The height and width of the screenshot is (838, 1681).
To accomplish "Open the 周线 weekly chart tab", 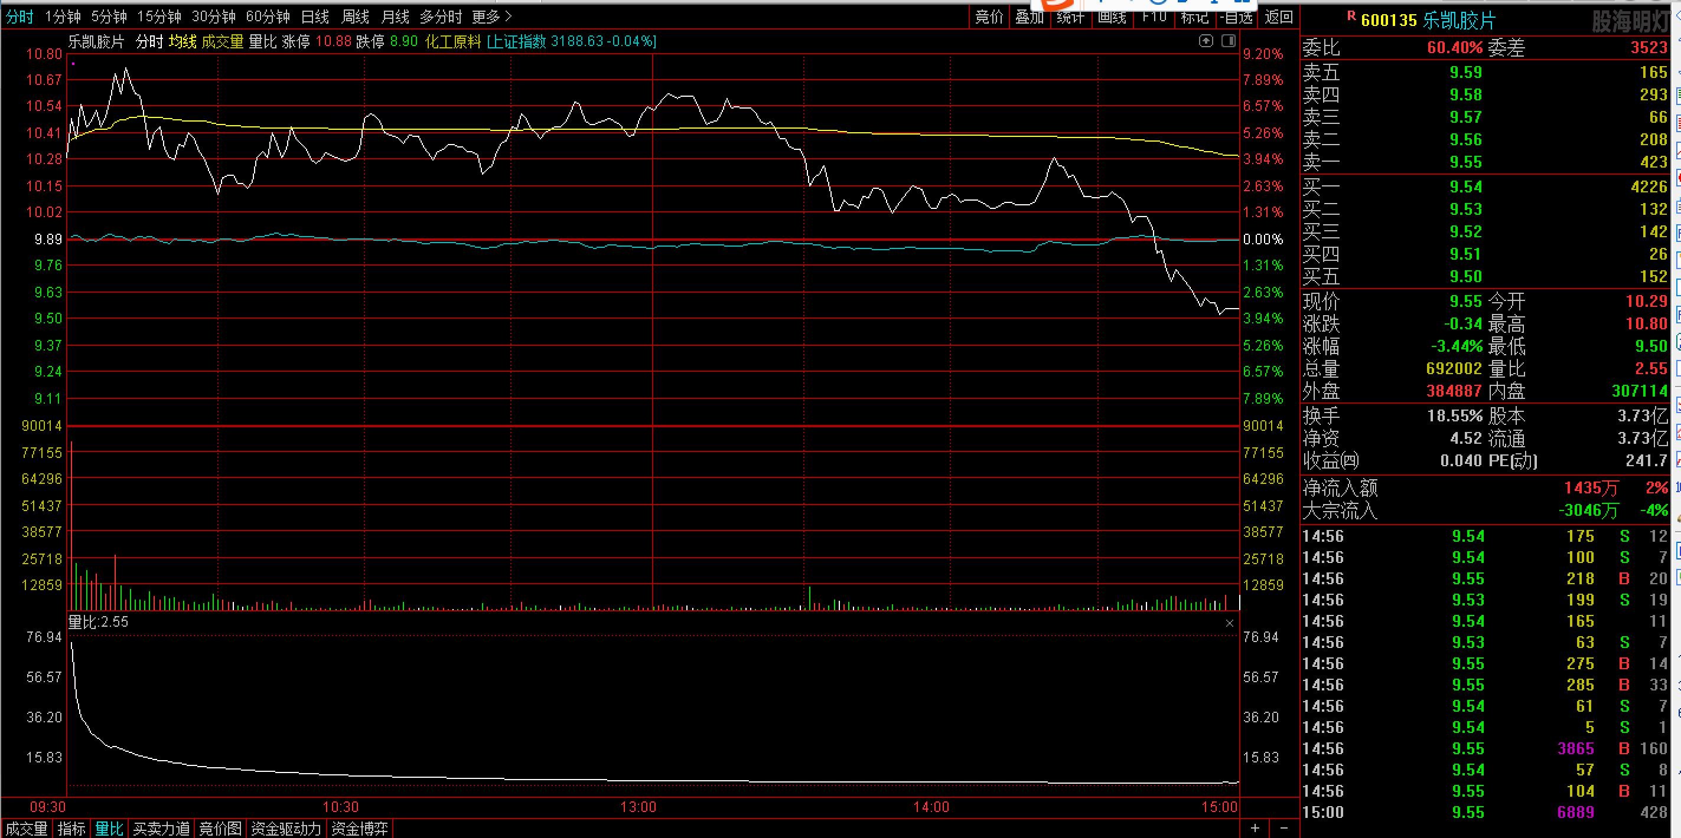I will pos(356,17).
